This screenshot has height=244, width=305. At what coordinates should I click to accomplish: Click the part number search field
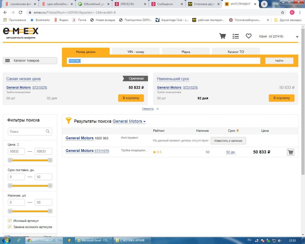coord(163,61)
